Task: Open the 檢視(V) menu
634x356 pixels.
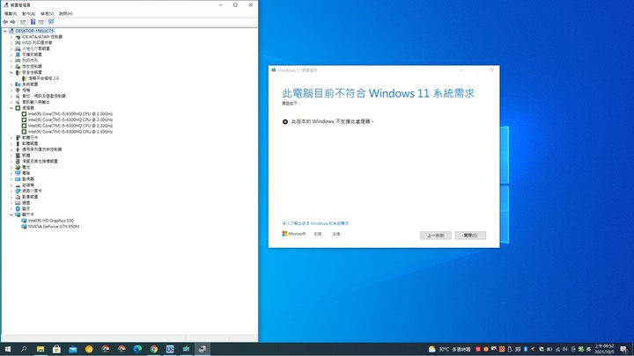Action: (47, 14)
